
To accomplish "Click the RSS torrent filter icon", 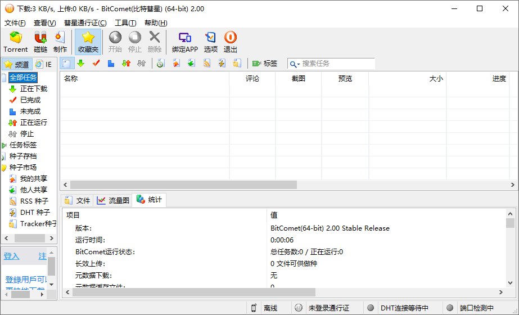I will click(206, 63).
